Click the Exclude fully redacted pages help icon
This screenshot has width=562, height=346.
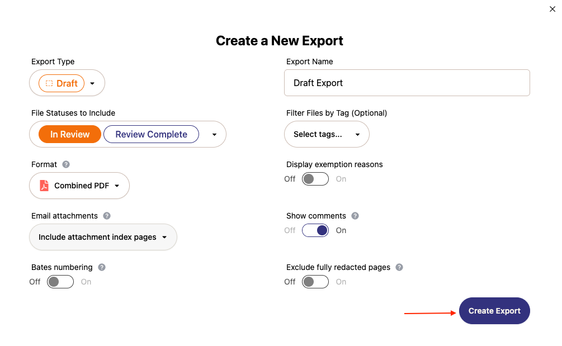pos(399,267)
